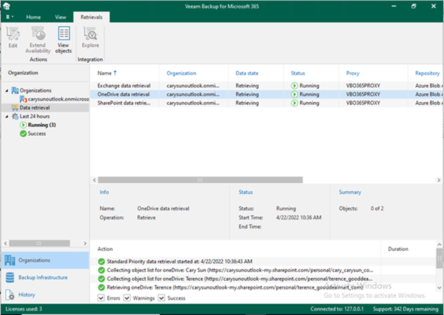
Task: Select the Exchange data retrieval row
Action: tap(124, 86)
